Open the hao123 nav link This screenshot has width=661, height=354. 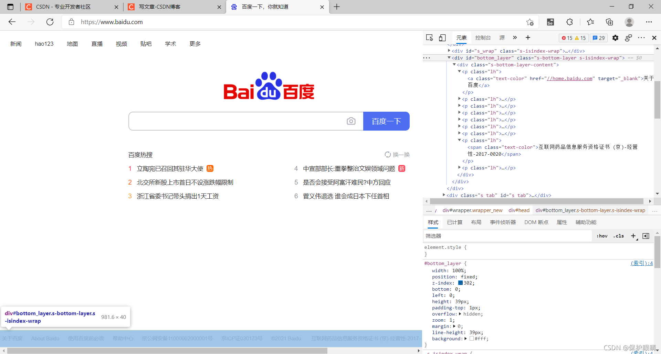coord(44,44)
